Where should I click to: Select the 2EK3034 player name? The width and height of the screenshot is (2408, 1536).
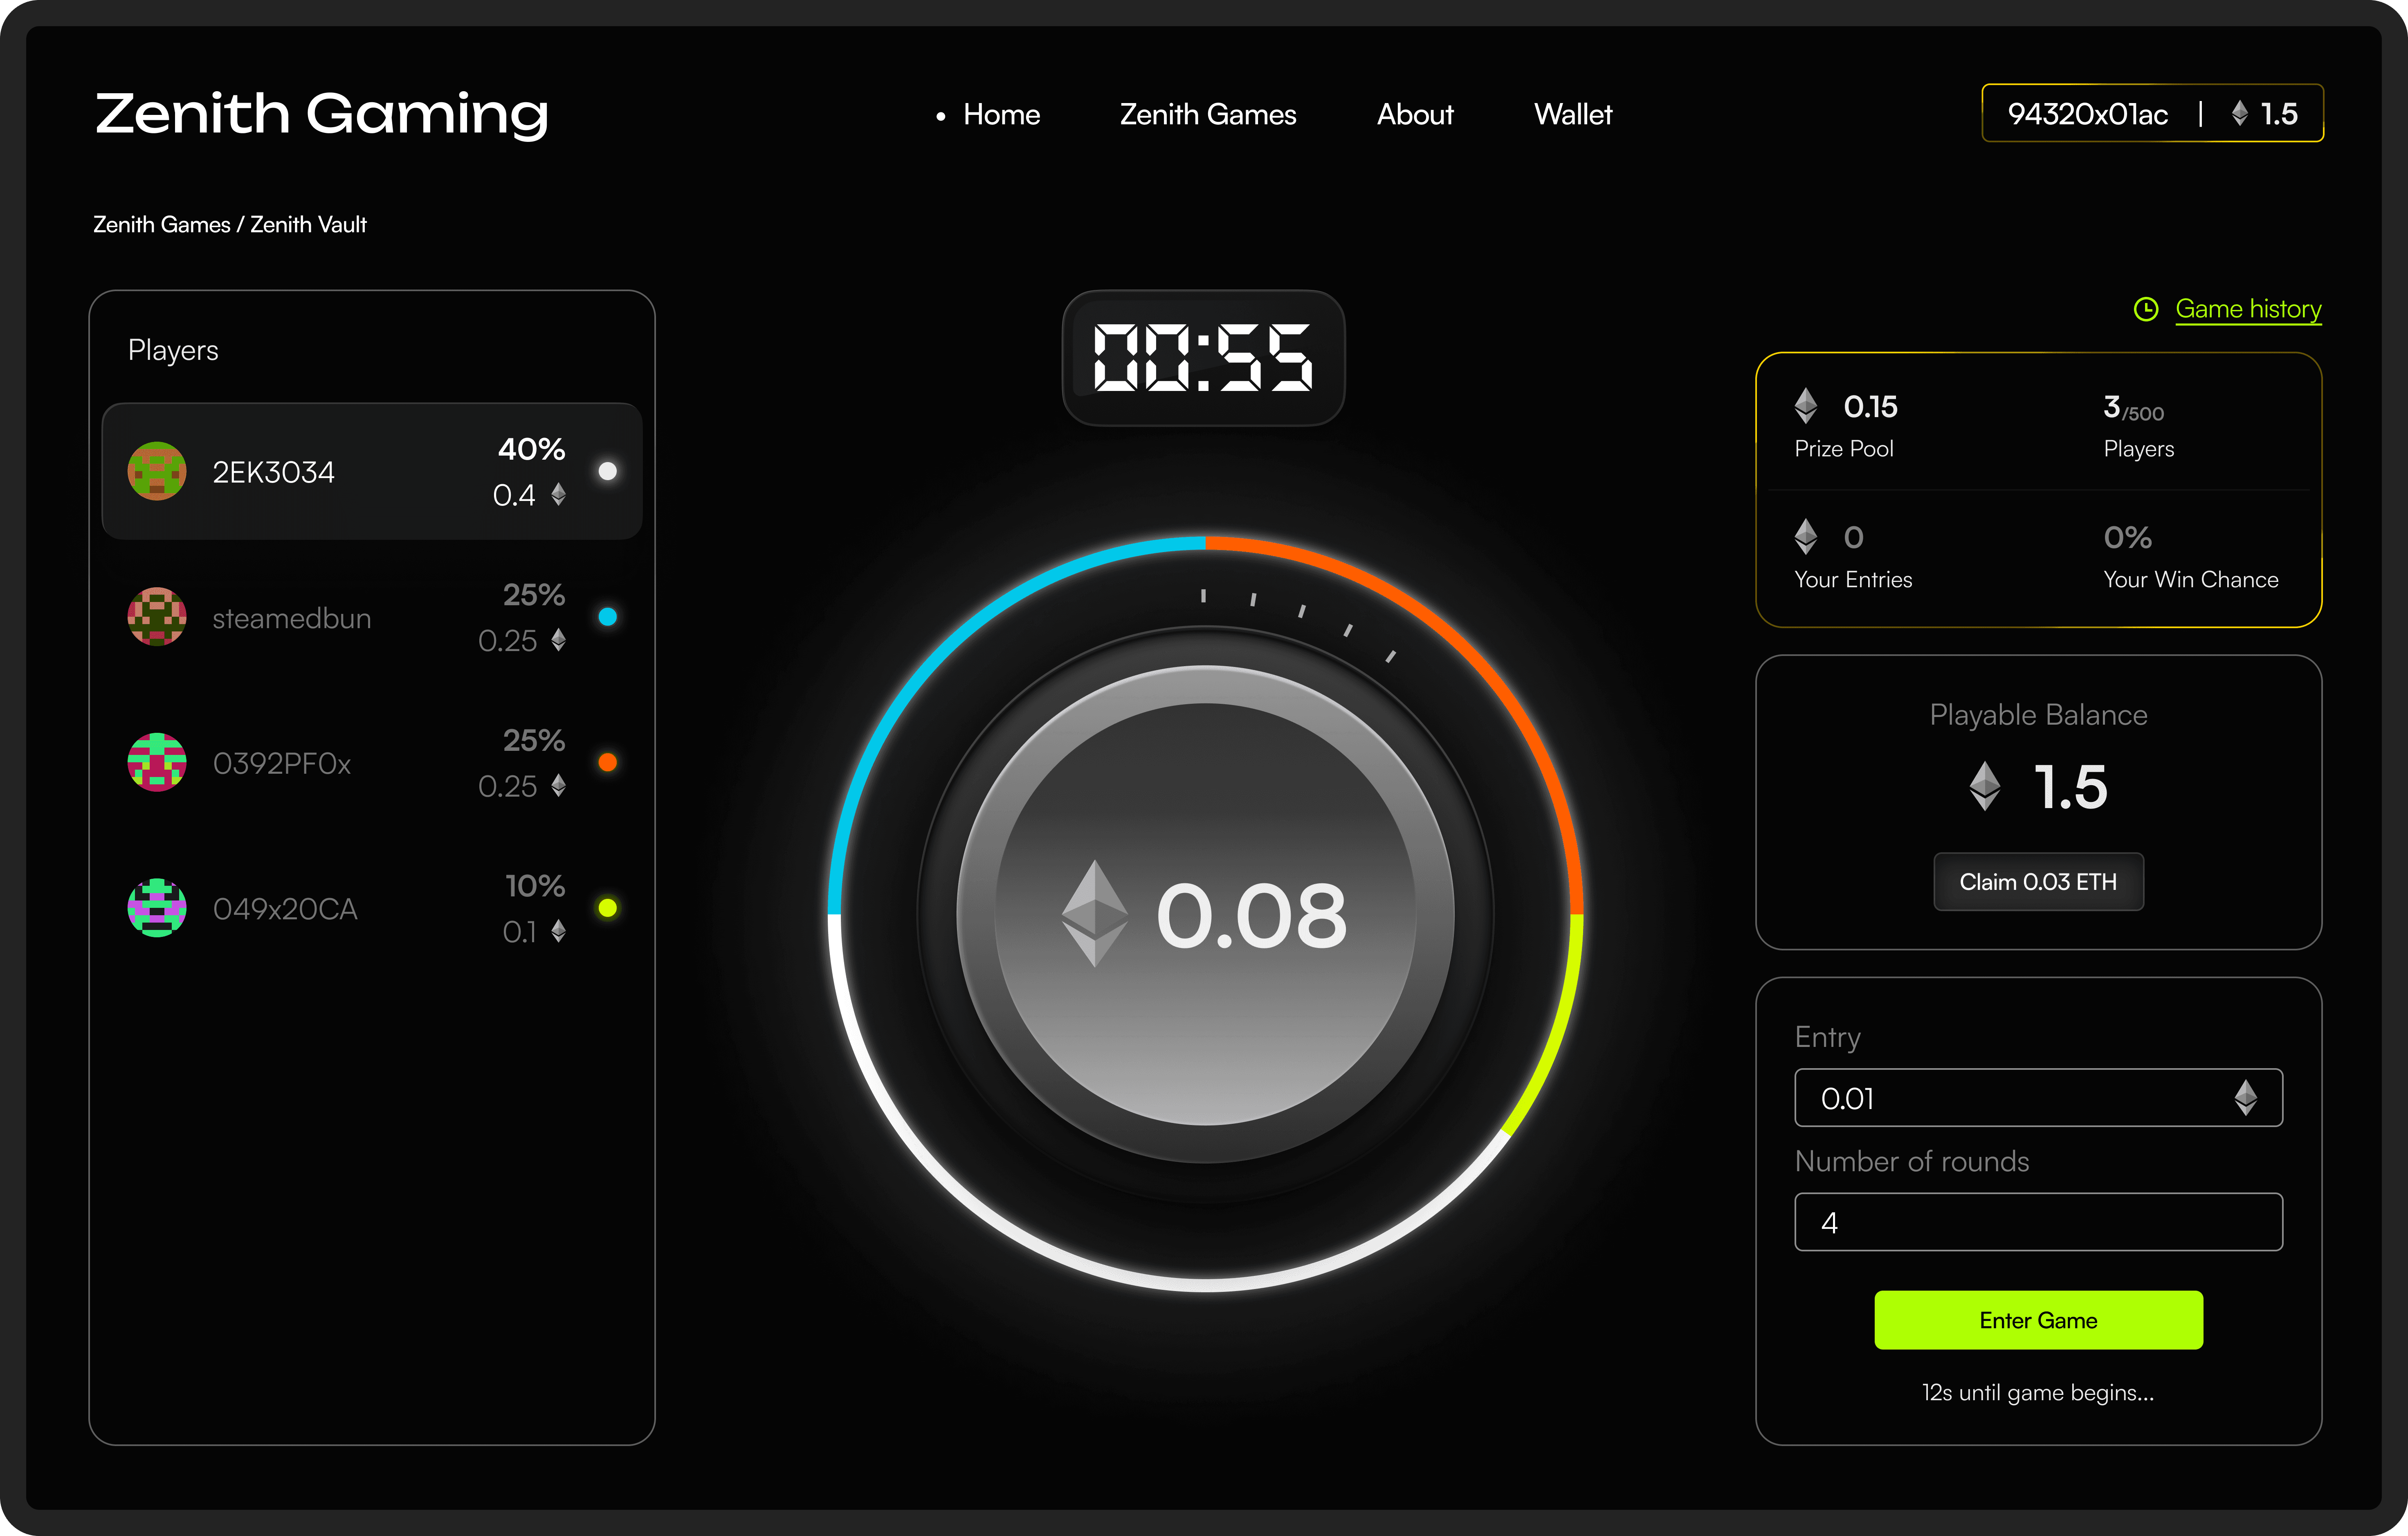coord(273,472)
